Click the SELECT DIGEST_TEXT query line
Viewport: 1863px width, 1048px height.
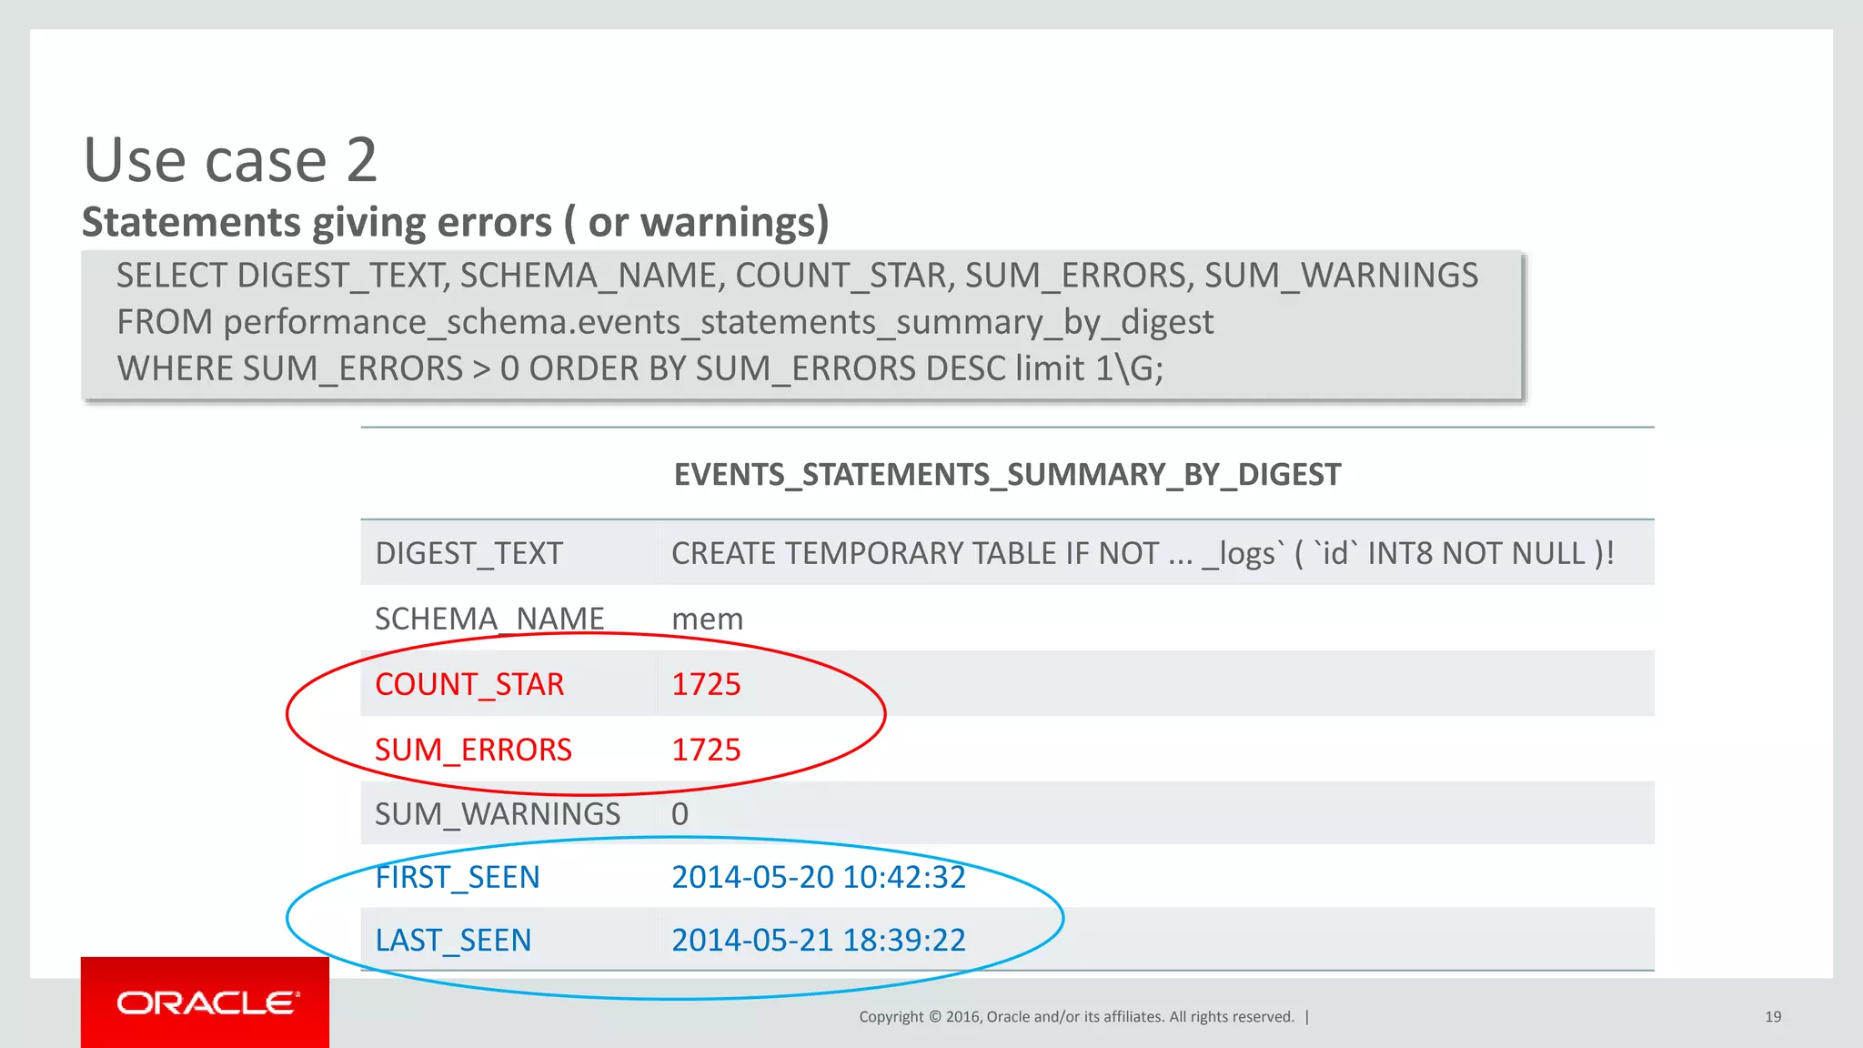[797, 275]
